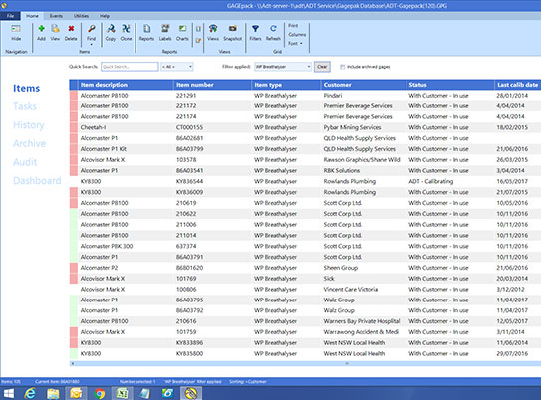Copy the selected item
The image size is (541, 400).
click(111, 33)
